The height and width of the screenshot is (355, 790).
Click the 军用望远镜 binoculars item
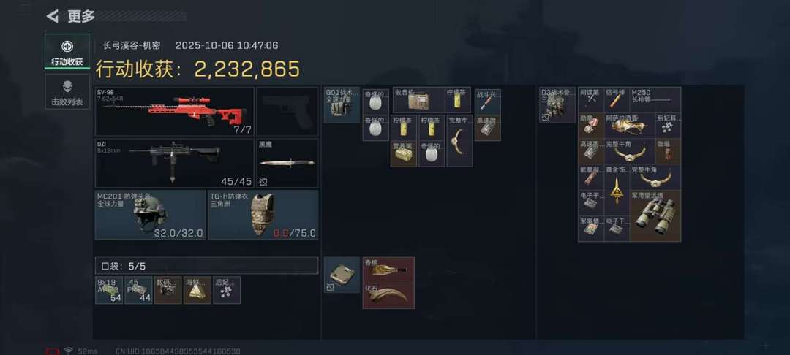click(655, 215)
